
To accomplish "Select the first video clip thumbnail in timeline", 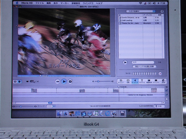I will pyautogui.click(x=34, y=91).
